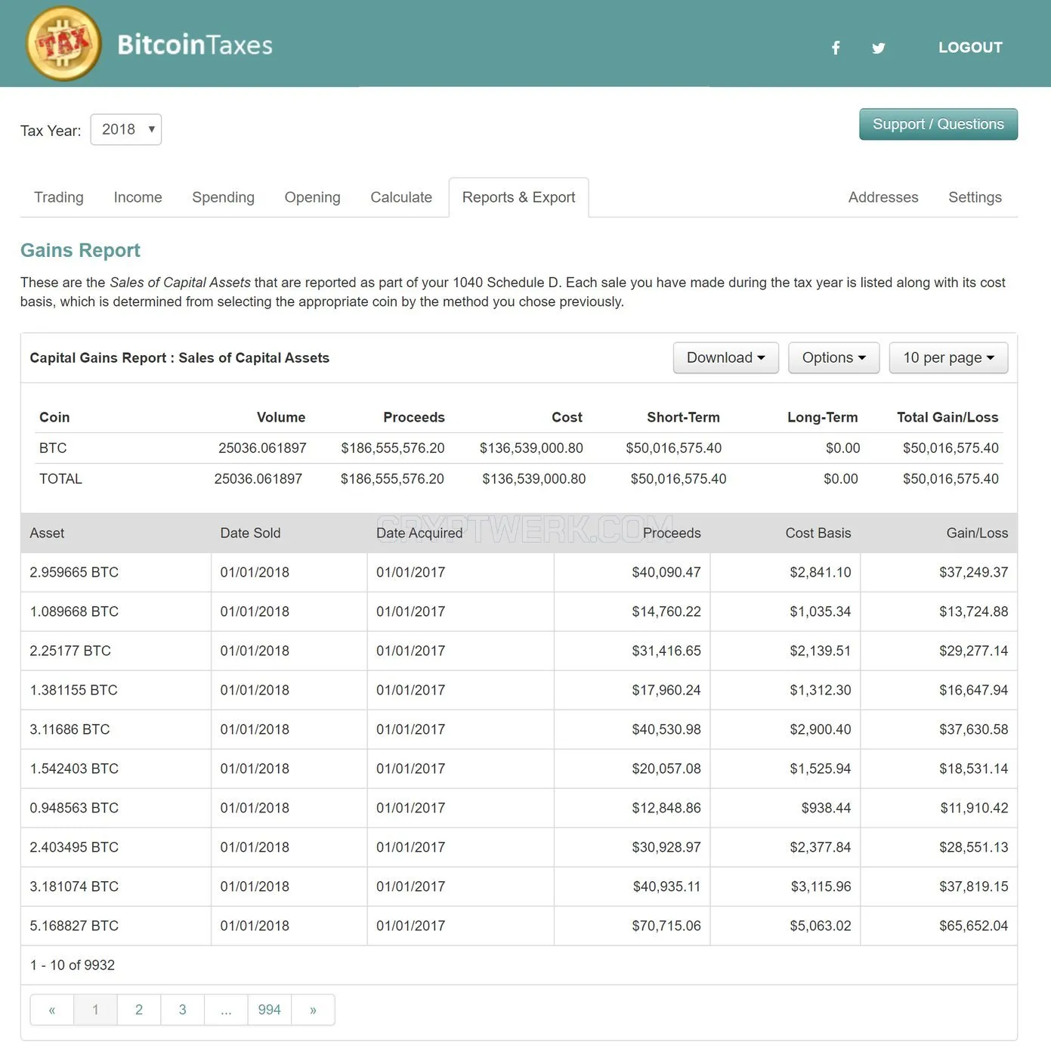This screenshot has width=1051, height=1058.
Task: Click the LOGOUT link
Action: 970,47
